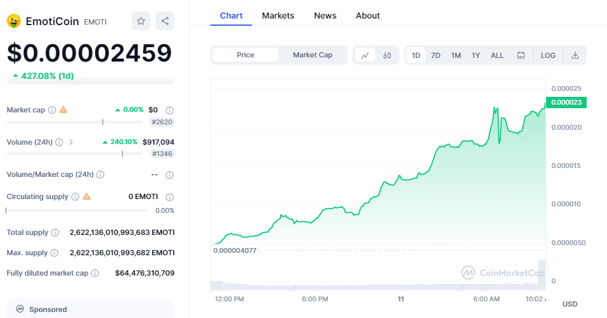
Task: Open the Chart tab
Action: click(231, 16)
